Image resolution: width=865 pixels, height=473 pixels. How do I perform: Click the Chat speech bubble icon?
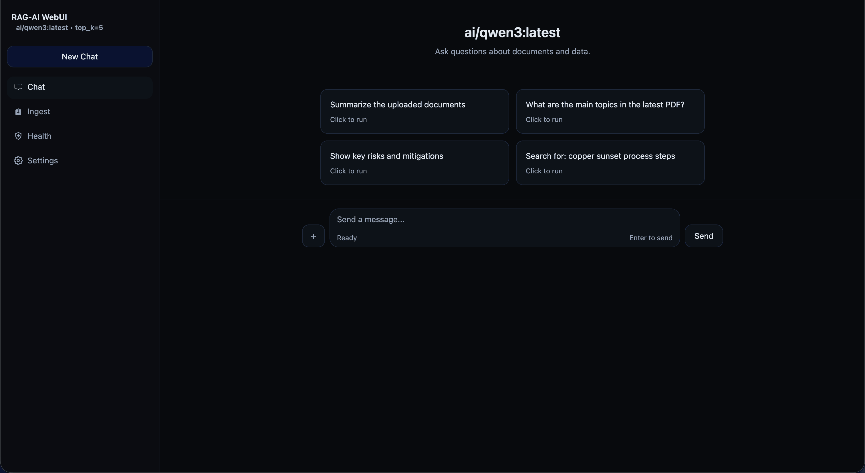[x=18, y=87]
